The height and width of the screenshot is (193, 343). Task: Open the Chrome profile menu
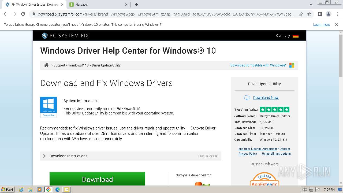tap(329, 14)
